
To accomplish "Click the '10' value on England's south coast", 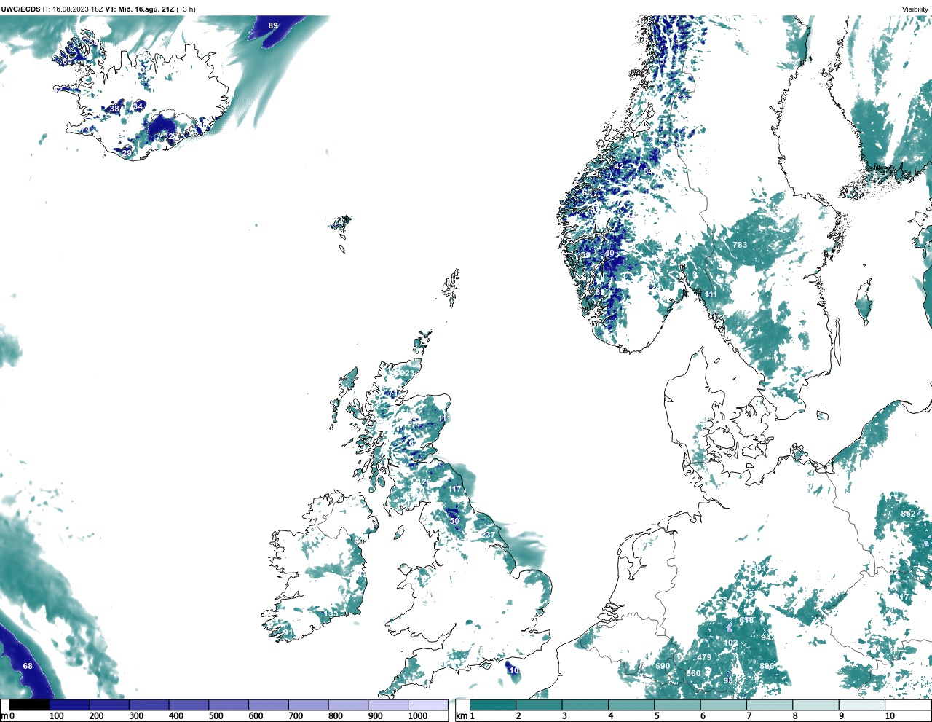I will click(x=514, y=670).
